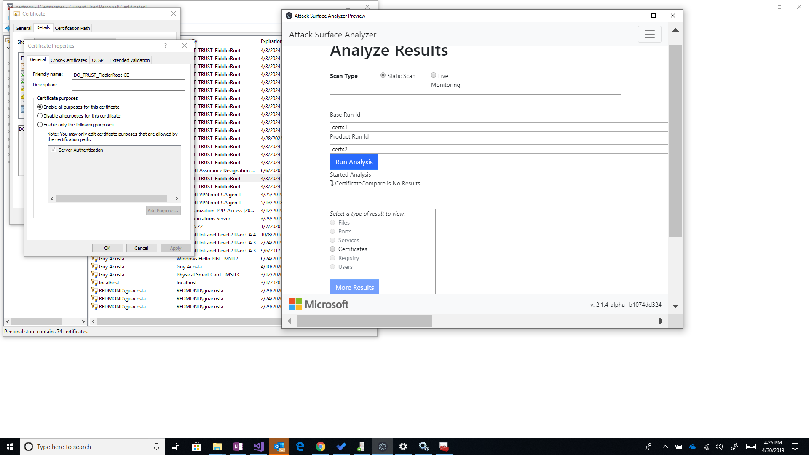Click the Apply button in Certificate Properties
The image size is (809, 455).
[x=176, y=248]
